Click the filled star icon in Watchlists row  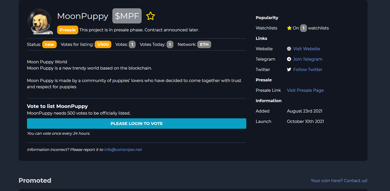pos(289,28)
